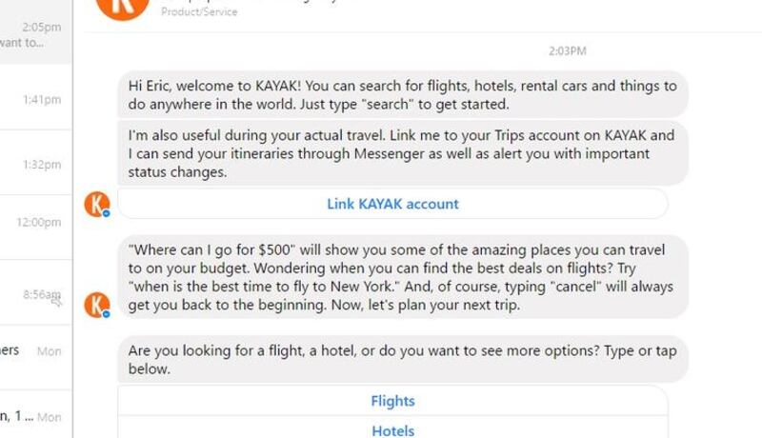Click the "Hi Eric, welcome to KAYAK" message
762x438 pixels.
(402, 94)
